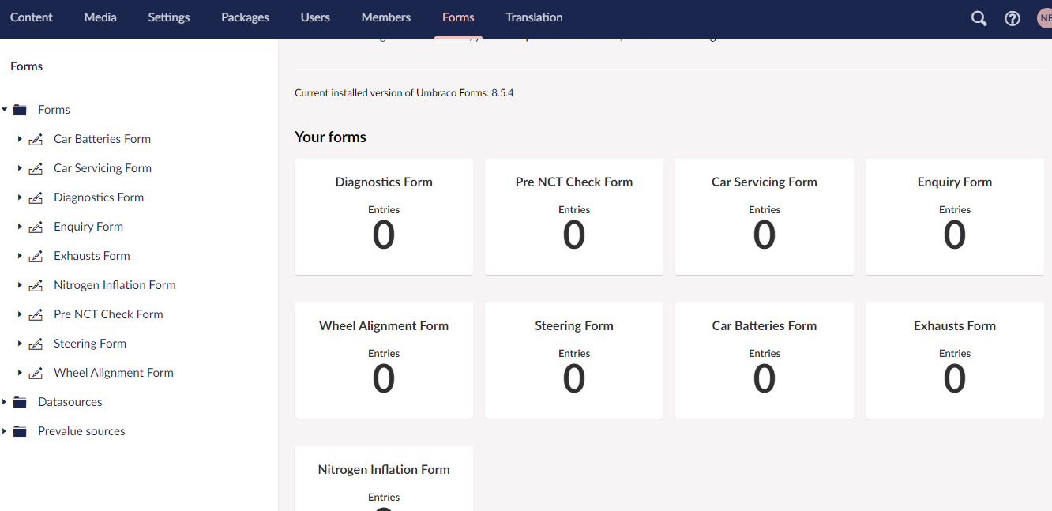Viewport: 1052px width, 511px height.
Task: Click the Car Batteries Form edit icon
Action: [x=36, y=140]
